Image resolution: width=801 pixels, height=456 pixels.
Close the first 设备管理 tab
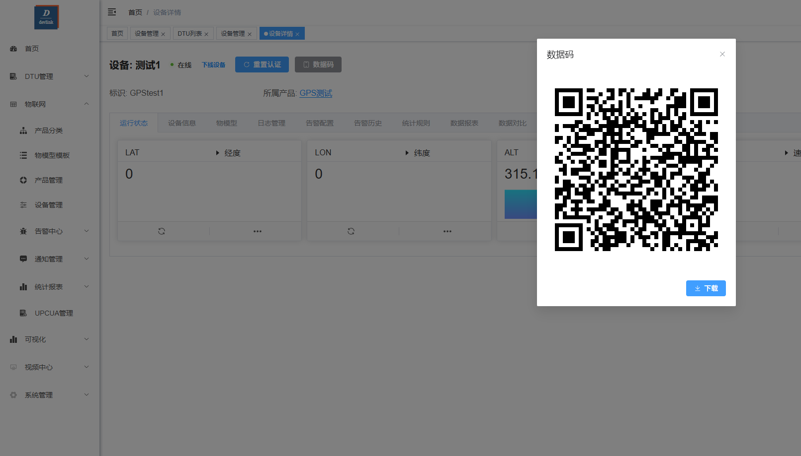[x=163, y=34]
